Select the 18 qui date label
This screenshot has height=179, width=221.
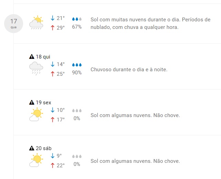[x=43, y=56]
